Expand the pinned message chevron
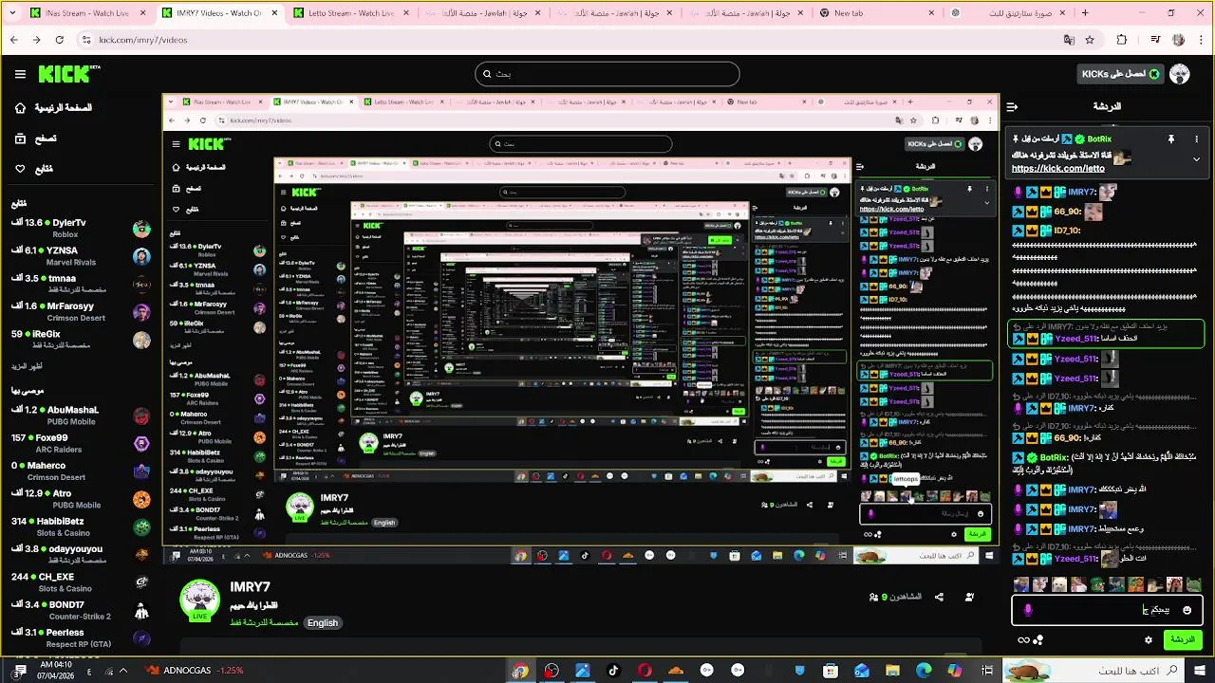The height and width of the screenshot is (683, 1215). click(x=1197, y=159)
